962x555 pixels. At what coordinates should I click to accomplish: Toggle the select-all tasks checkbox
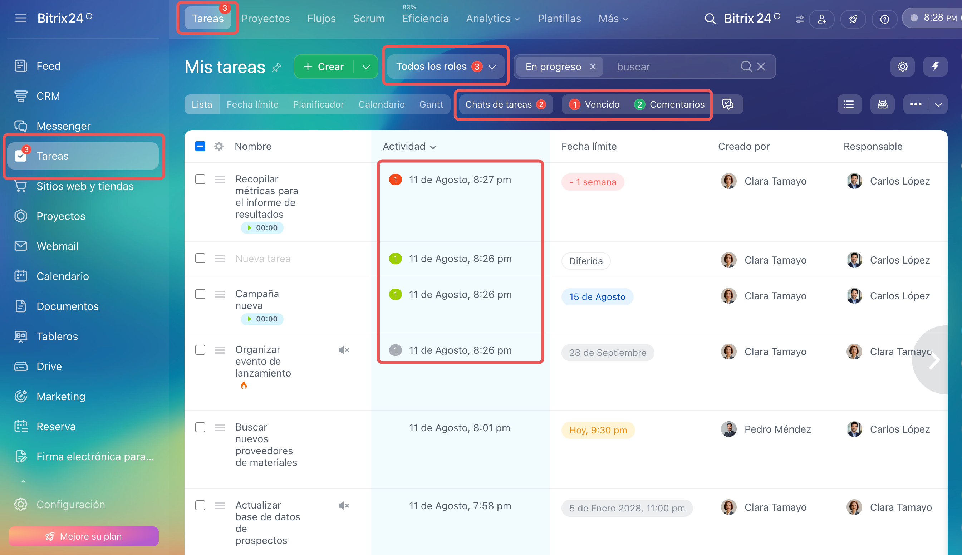point(200,146)
